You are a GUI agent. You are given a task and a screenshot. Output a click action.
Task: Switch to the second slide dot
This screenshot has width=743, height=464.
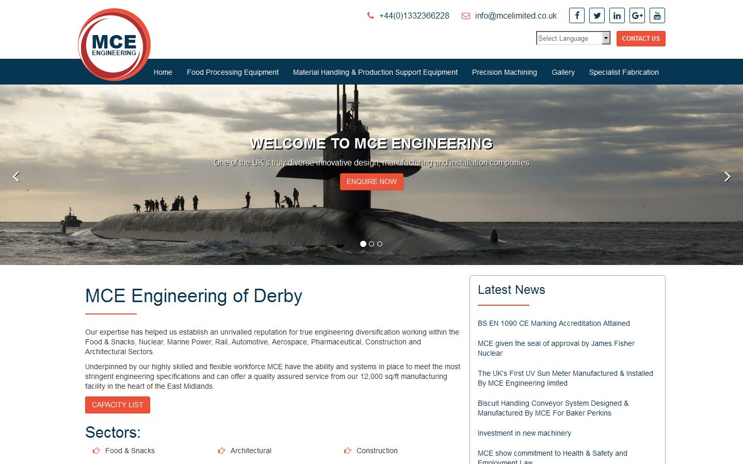pos(371,244)
